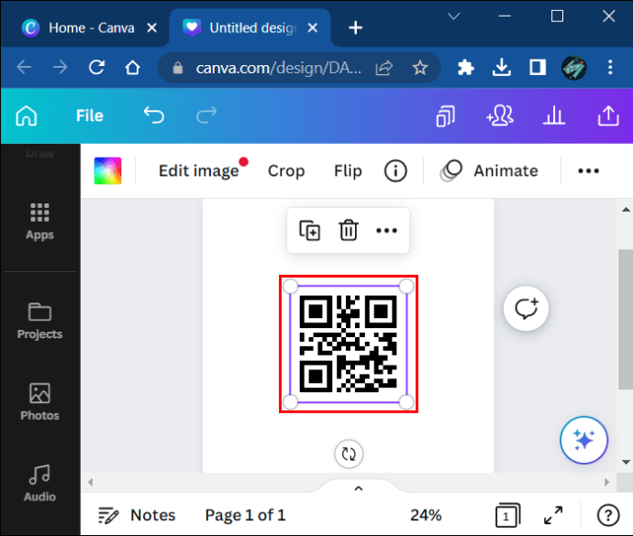Open more toolbar options ellipsis
The width and height of the screenshot is (633, 536).
point(588,171)
